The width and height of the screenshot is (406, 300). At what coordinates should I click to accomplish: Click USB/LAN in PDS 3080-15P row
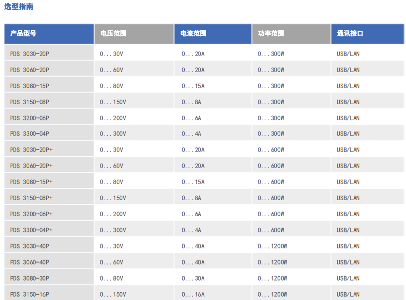click(x=348, y=86)
